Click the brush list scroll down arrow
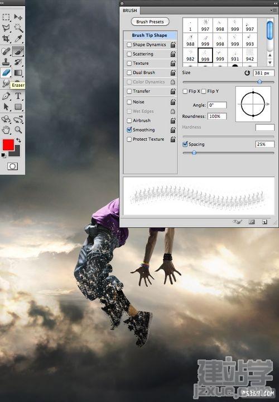The width and height of the screenshot is (279, 402). coord(270,62)
